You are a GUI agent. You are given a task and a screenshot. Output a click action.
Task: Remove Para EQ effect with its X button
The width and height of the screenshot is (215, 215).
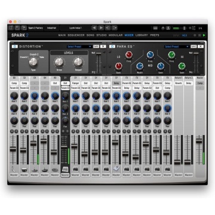pos(201,47)
